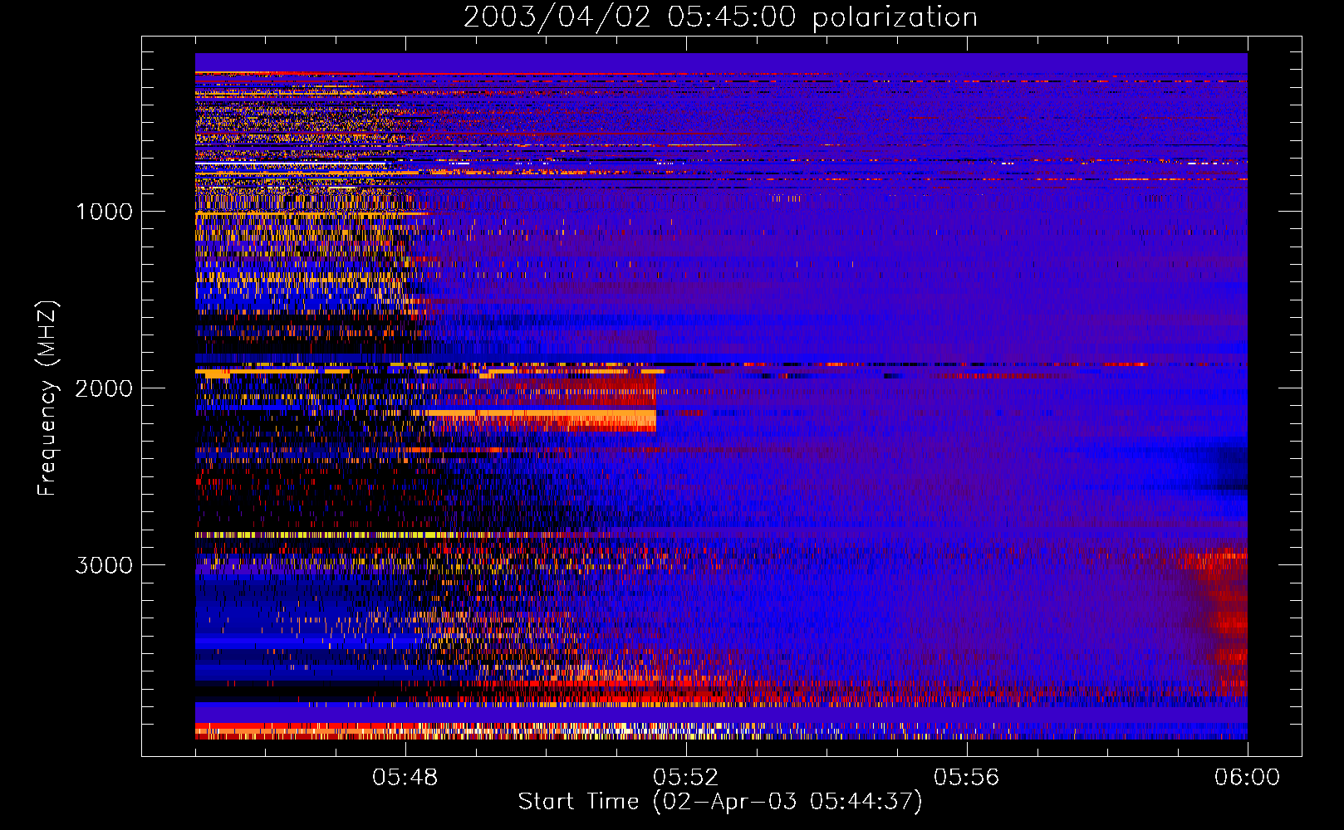Click the '3000' frequency tick label
The width and height of the screenshot is (1344, 830).
tap(104, 565)
